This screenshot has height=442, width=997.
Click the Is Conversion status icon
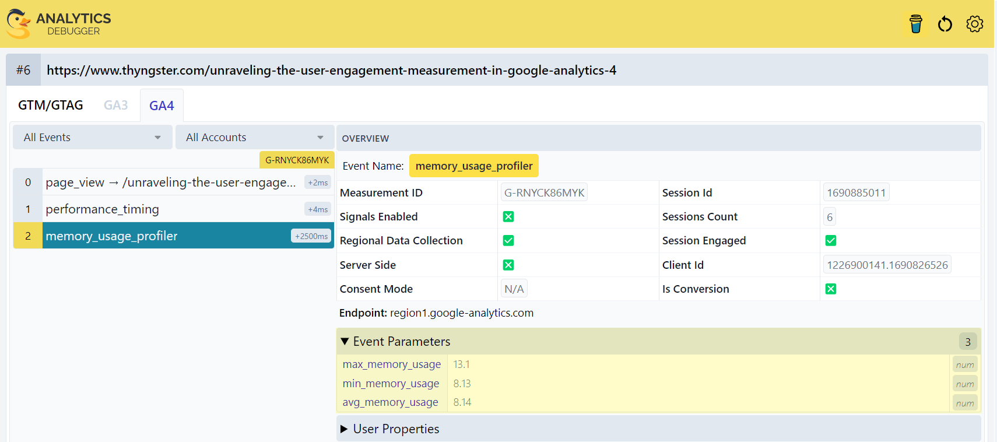pos(831,289)
